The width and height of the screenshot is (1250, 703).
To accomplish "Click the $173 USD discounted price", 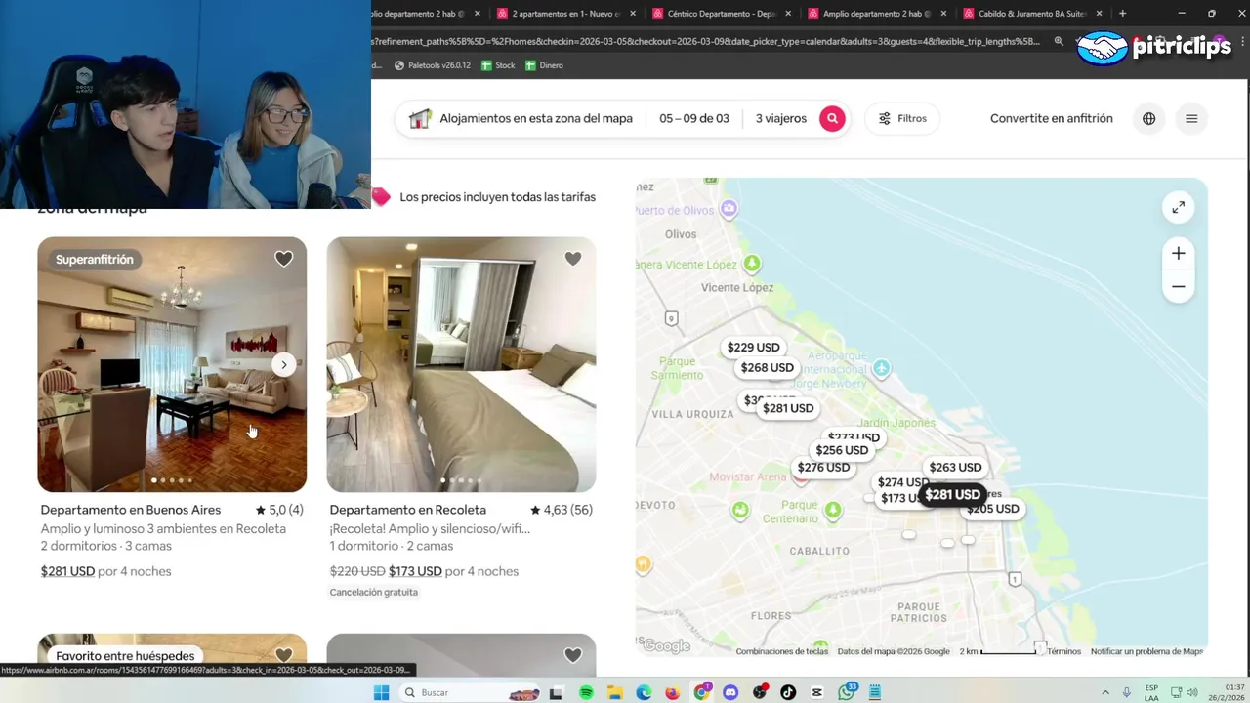I will 415,571.
